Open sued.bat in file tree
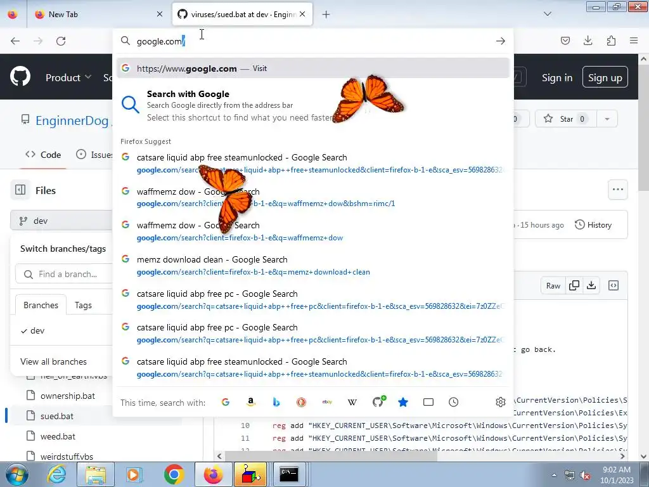This screenshot has height=487, width=649. (56, 416)
